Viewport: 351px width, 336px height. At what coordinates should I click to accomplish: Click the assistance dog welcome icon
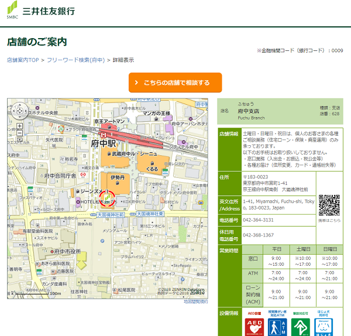click(324, 327)
